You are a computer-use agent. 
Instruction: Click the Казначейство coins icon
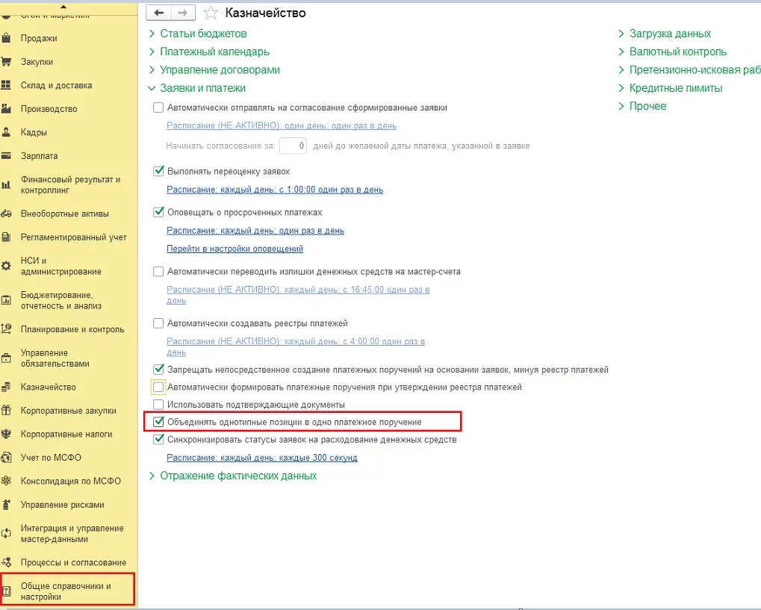click(x=6, y=387)
